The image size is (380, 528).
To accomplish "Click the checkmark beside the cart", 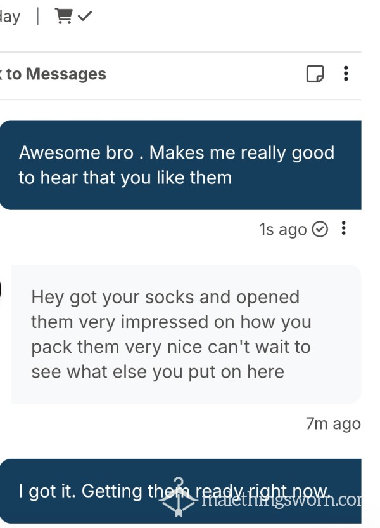I will pos(85,16).
